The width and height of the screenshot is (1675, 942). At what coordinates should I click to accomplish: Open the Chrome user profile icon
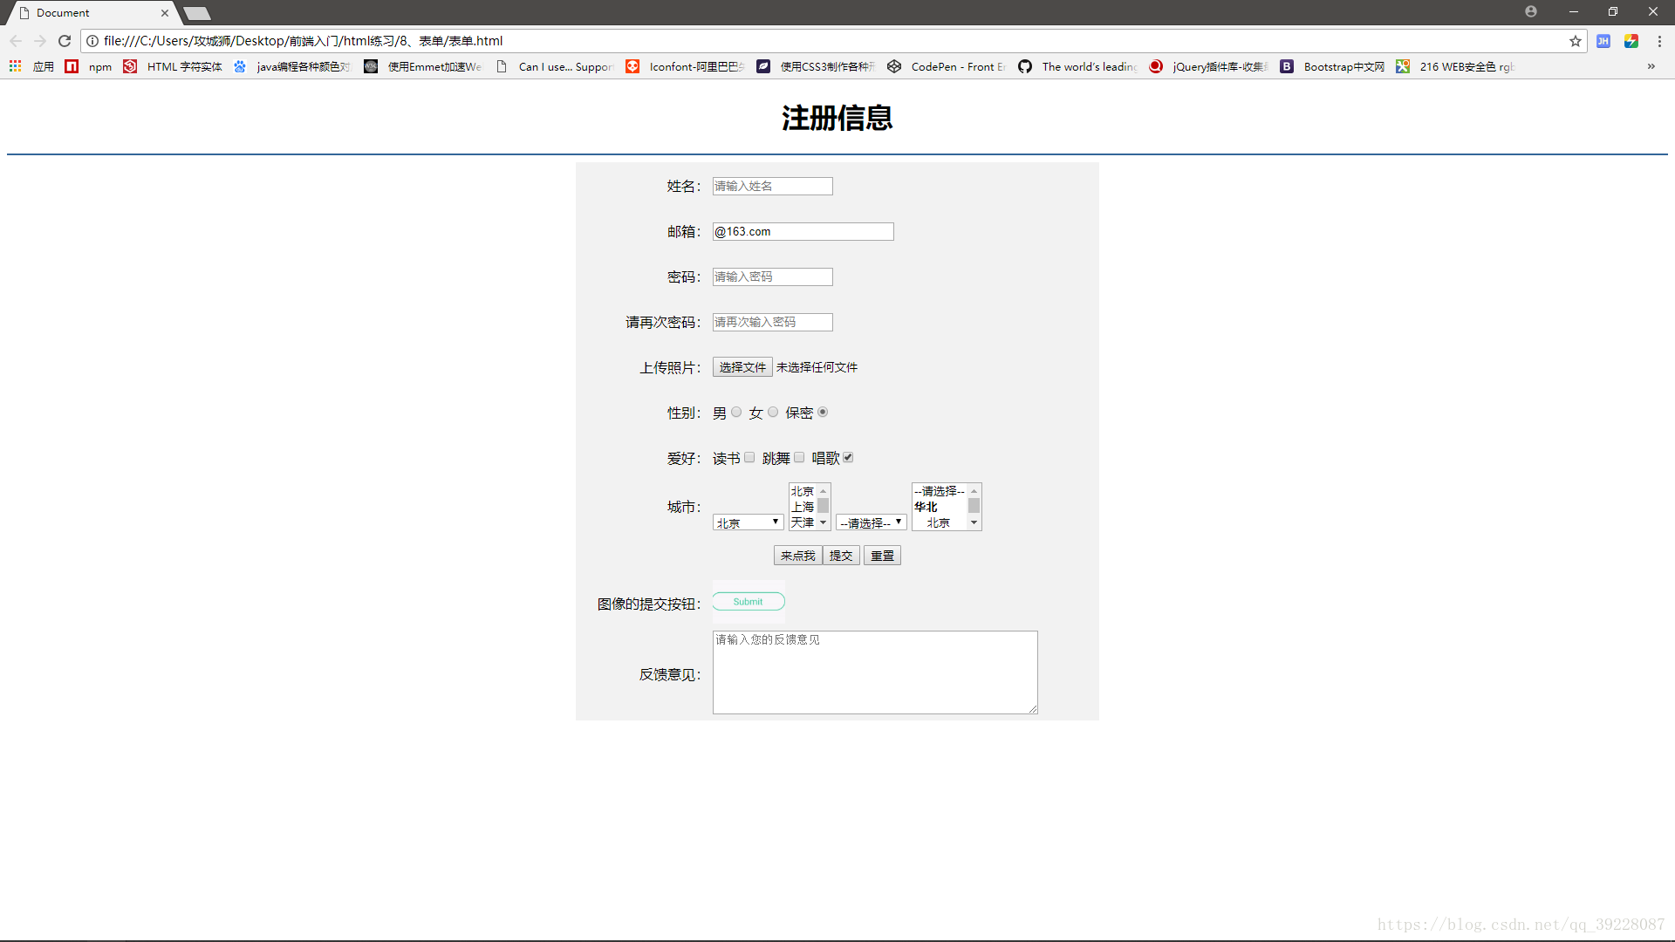click(1531, 11)
